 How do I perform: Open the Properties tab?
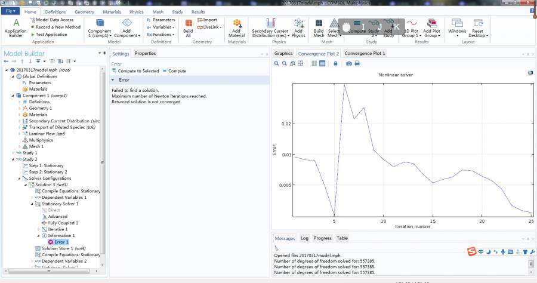click(145, 54)
